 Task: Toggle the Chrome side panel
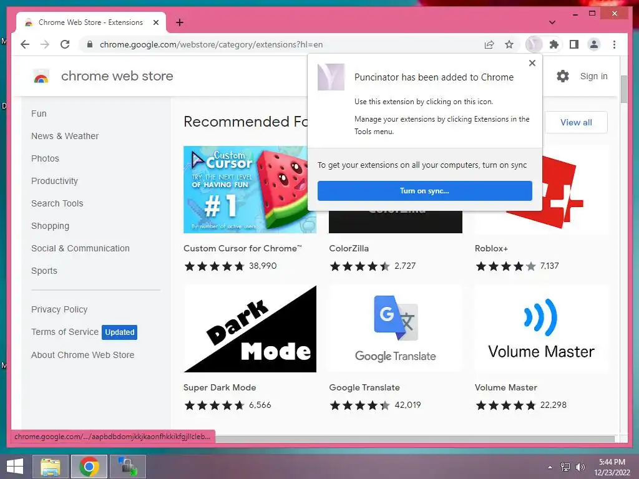pos(574,44)
